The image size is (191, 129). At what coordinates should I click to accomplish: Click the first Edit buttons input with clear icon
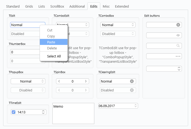coord(164,25)
